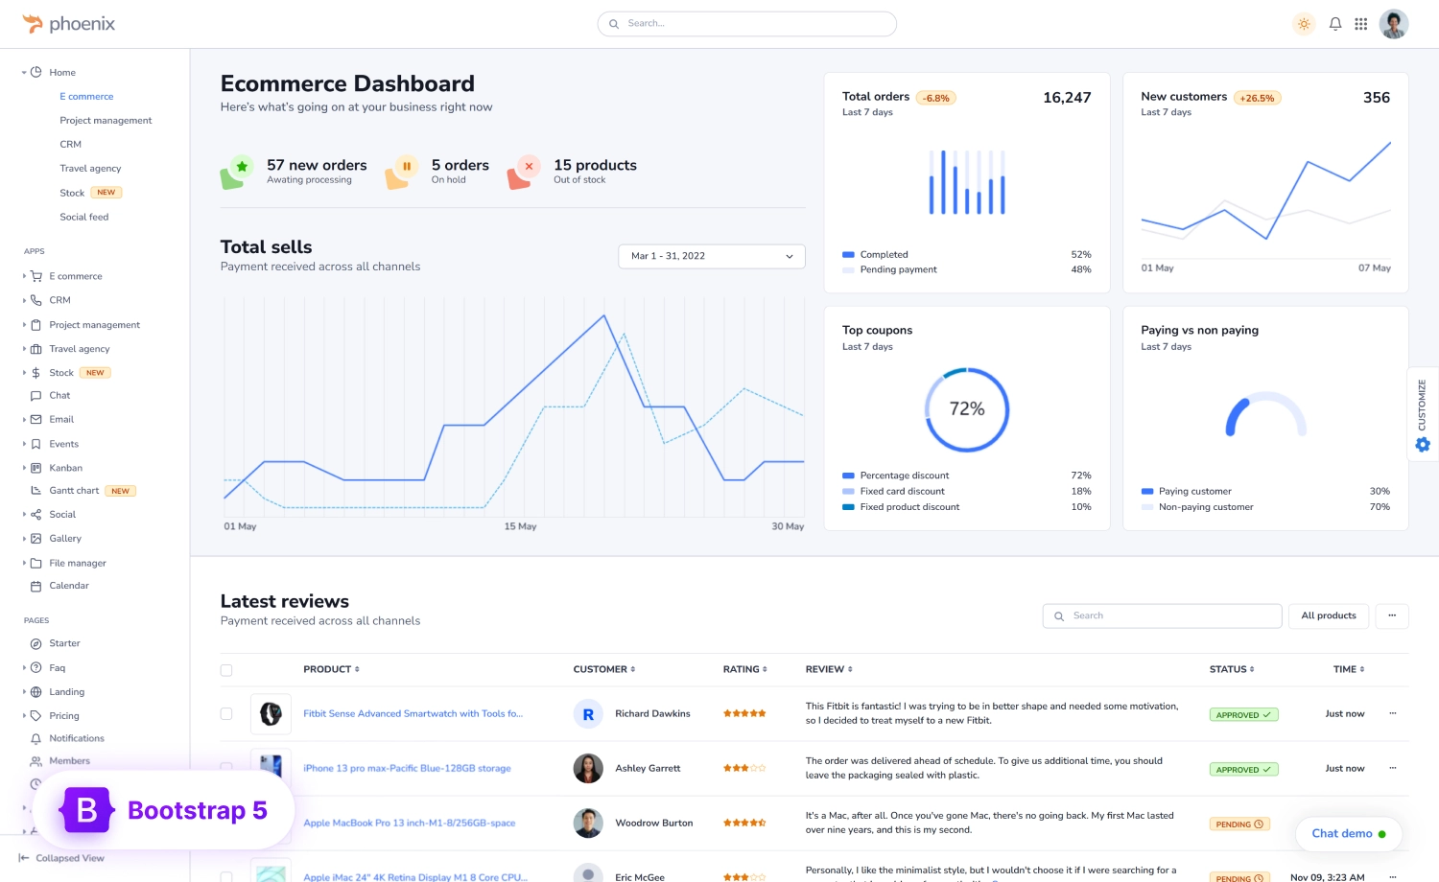Image resolution: width=1439 pixels, height=882 pixels.
Task: Expand the Travel agency apps section
Action: 24,349
